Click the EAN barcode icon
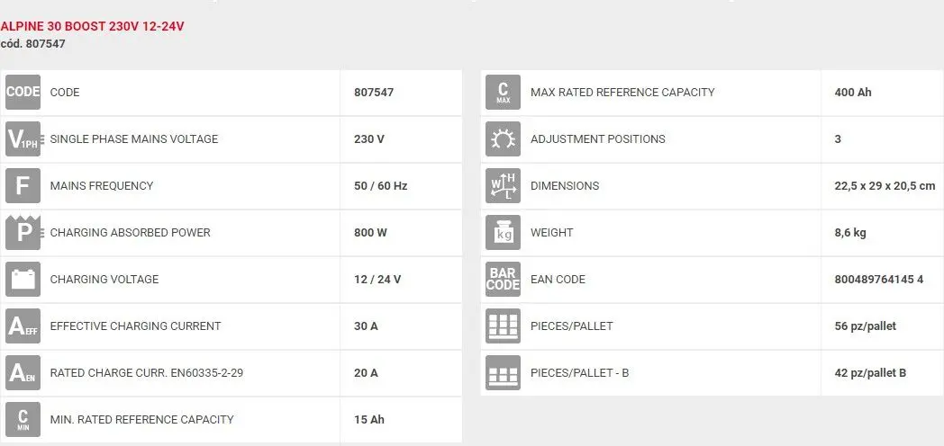The height and width of the screenshot is (446, 944). click(504, 280)
